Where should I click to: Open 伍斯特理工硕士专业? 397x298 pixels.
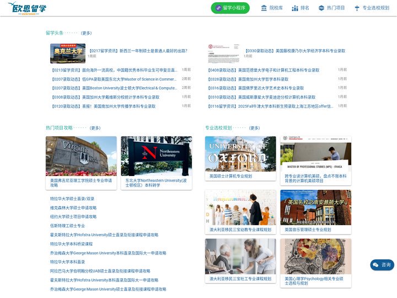pos(67,226)
